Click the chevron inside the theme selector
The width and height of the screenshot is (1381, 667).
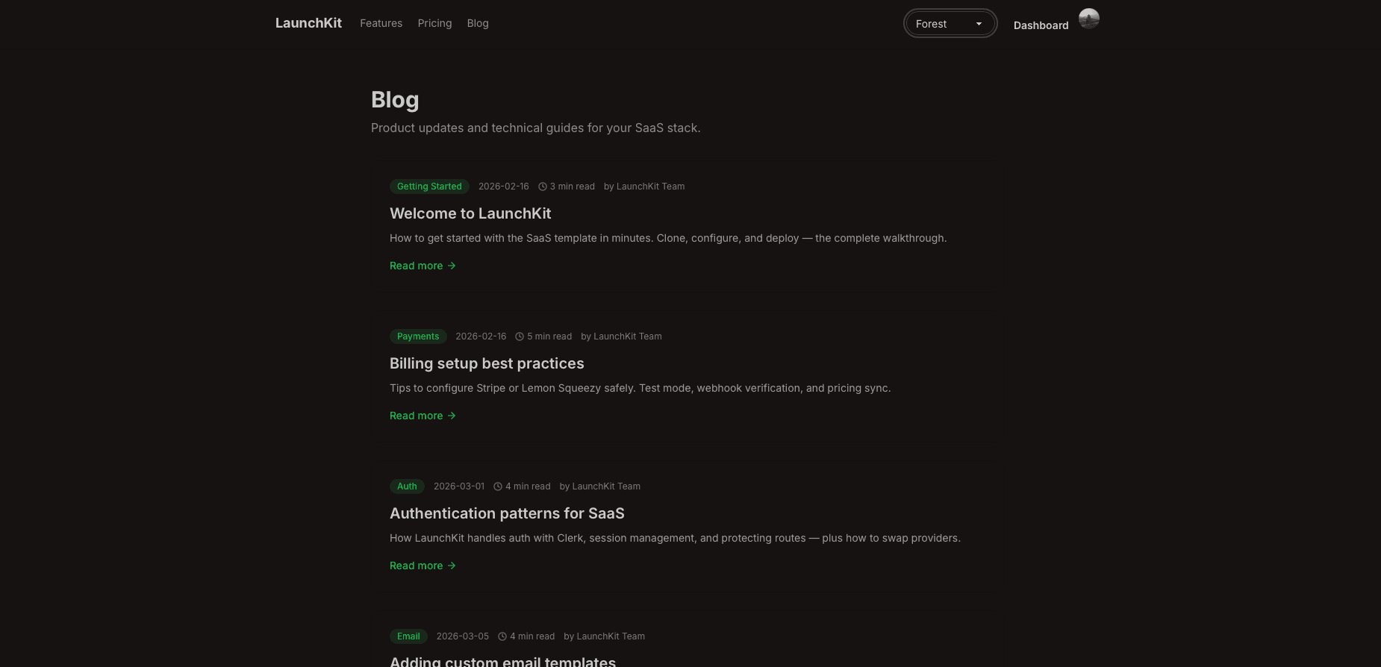(x=979, y=23)
